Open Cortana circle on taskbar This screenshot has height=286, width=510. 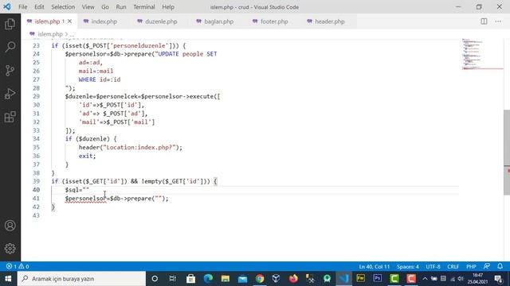tap(155, 279)
